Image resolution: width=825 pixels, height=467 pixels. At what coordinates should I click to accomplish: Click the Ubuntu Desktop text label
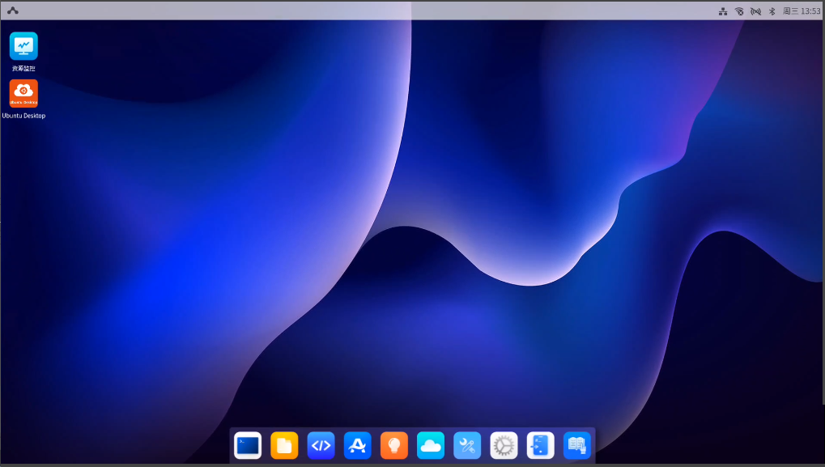click(x=23, y=116)
